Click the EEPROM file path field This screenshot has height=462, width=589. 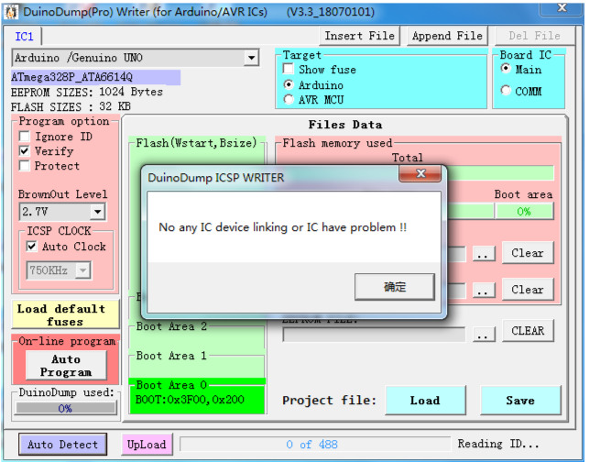point(374,335)
